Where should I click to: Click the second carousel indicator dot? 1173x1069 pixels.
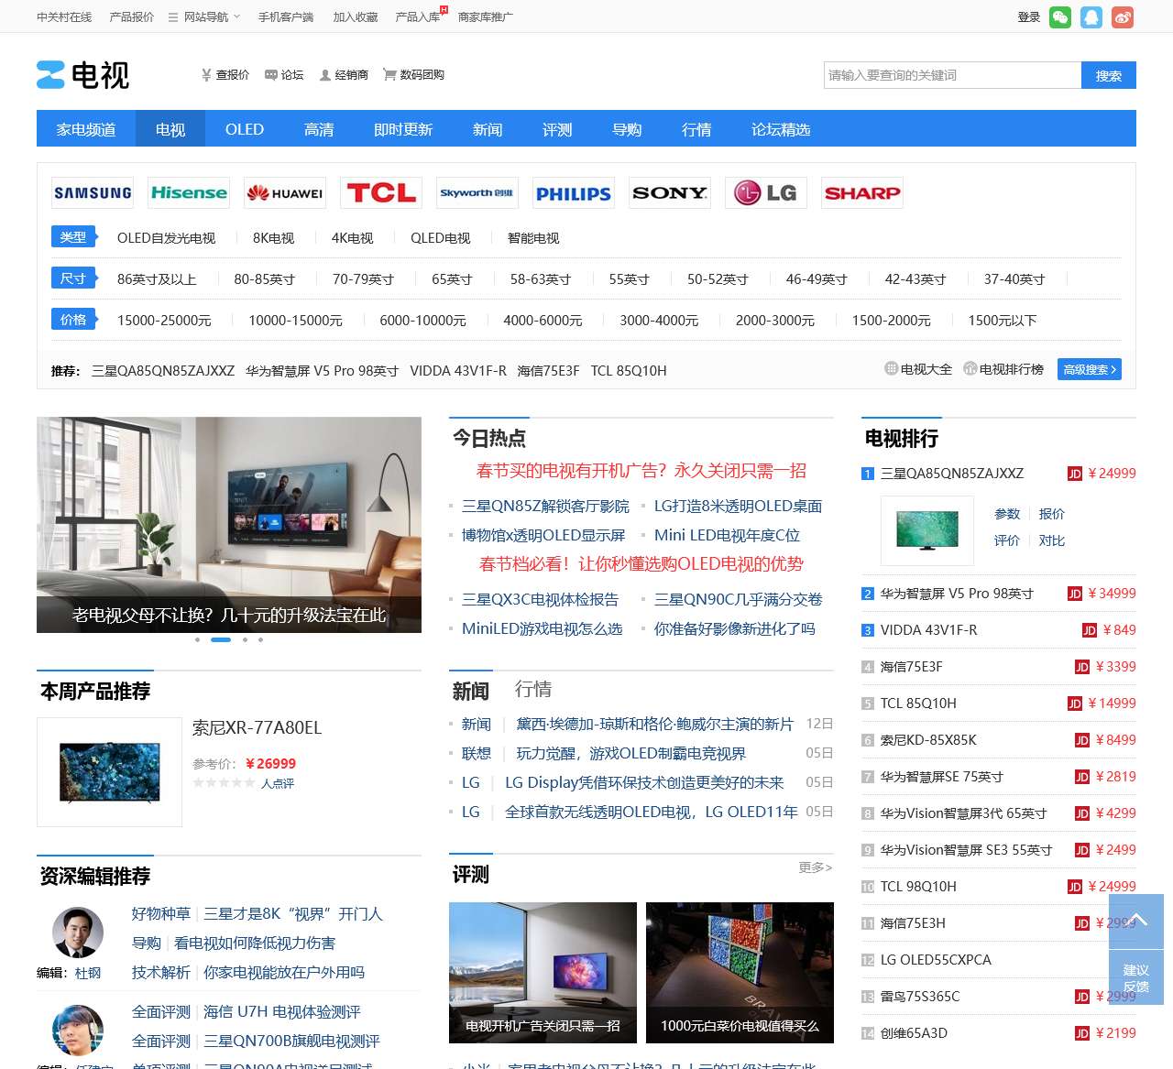click(221, 639)
